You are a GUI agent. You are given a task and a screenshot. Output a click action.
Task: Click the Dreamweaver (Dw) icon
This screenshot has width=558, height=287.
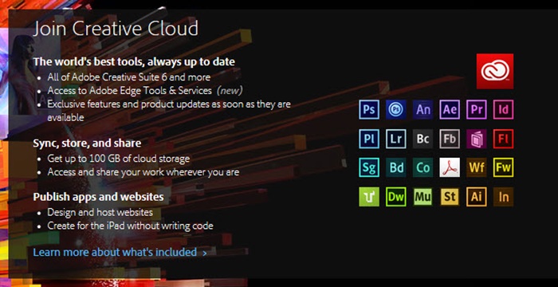[395, 197]
